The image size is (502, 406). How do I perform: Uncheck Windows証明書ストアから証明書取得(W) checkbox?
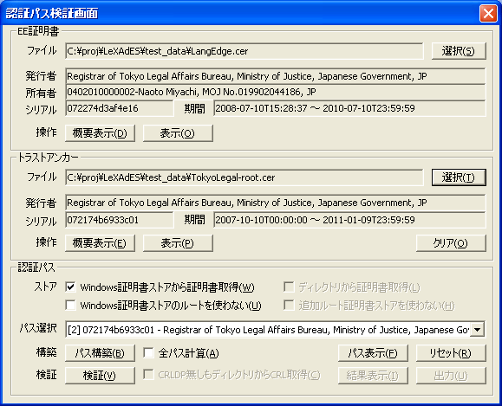click(x=70, y=287)
